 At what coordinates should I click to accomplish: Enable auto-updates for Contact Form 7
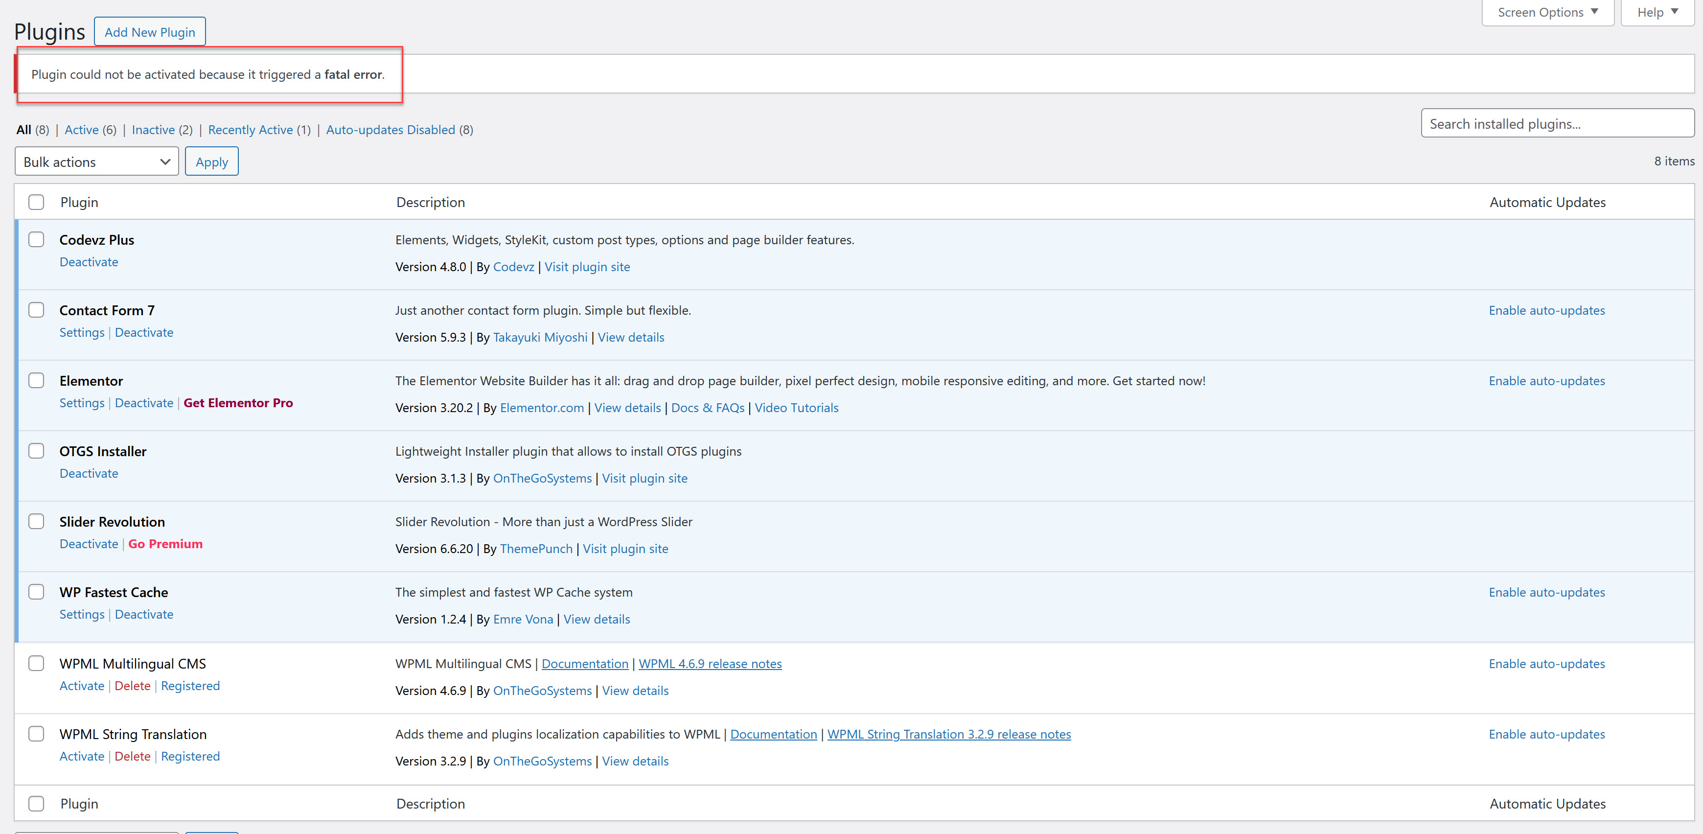point(1546,310)
